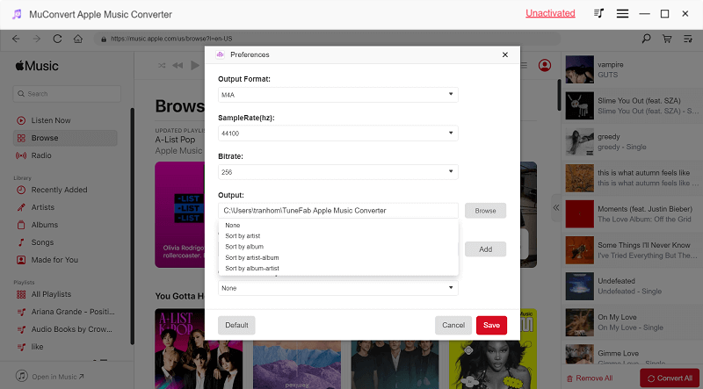Go to home page icon

(x=78, y=39)
